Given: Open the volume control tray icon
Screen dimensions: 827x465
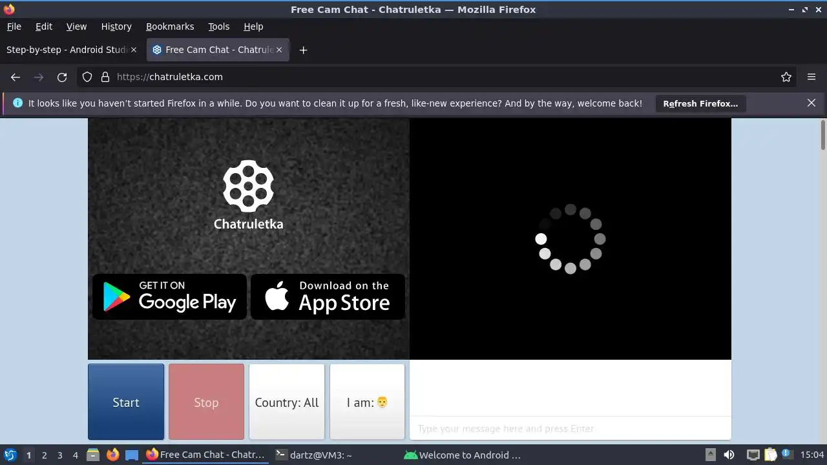Looking at the screenshot, I should click(729, 455).
